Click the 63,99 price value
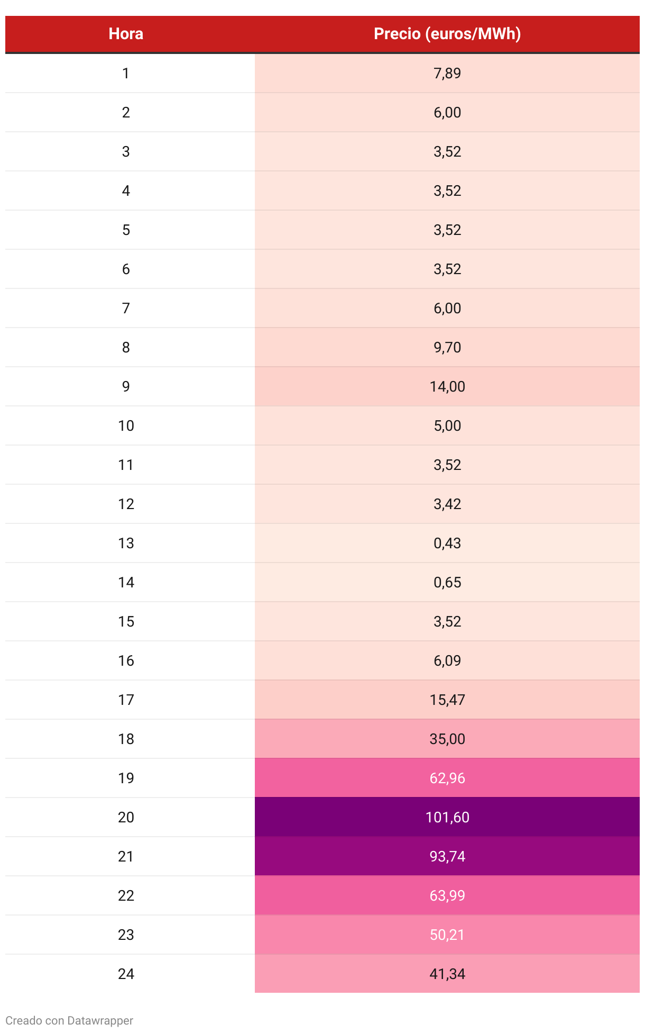Viewport: 645px width, 1033px height. click(x=447, y=895)
